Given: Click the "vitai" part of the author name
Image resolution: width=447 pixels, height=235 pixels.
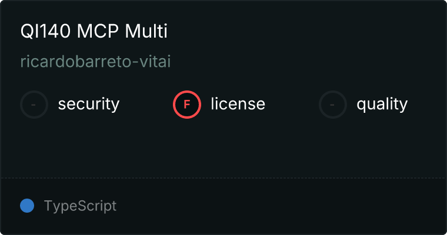Looking at the screenshot, I should click(155, 62).
